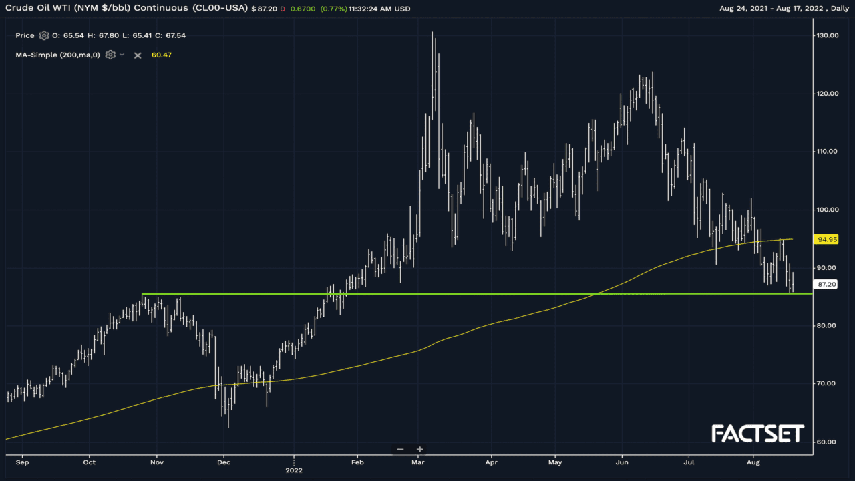Click the 2022 year marker on time axis

click(x=294, y=470)
